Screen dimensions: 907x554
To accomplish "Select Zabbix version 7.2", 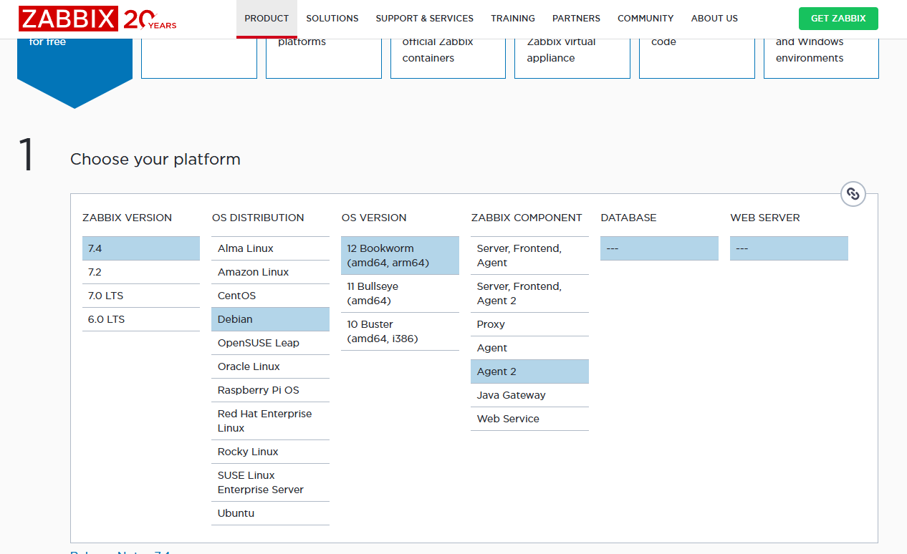I will click(141, 272).
